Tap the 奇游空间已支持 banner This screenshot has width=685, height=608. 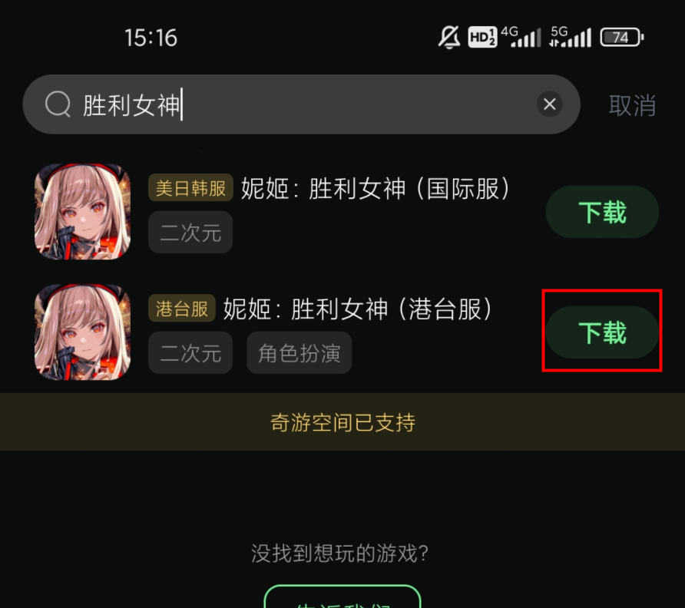click(342, 422)
